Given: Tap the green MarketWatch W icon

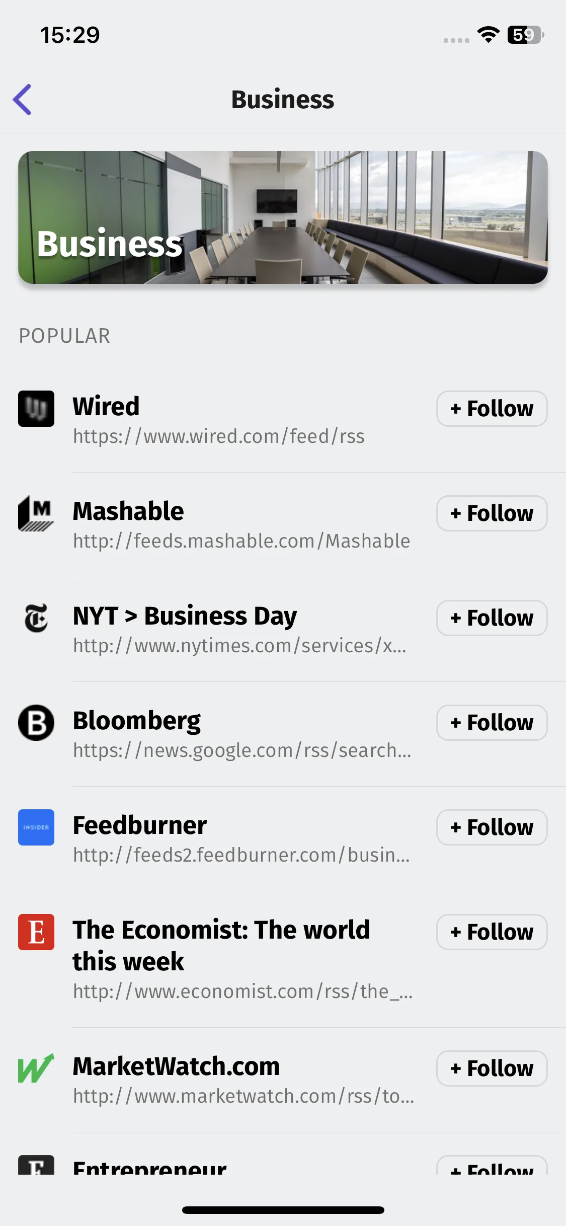Looking at the screenshot, I should pyautogui.click(x=36, y=1068).
